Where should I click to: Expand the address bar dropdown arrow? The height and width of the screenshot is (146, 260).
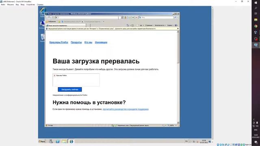[122, 17]
